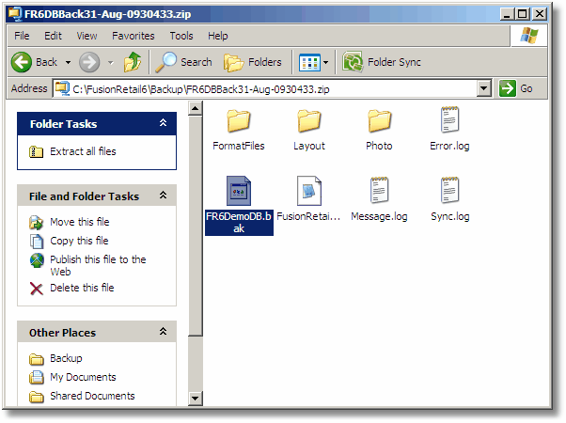566x423 pixels.
Task: Click the Publish to Web globe icon
Action: click(37, 260)
